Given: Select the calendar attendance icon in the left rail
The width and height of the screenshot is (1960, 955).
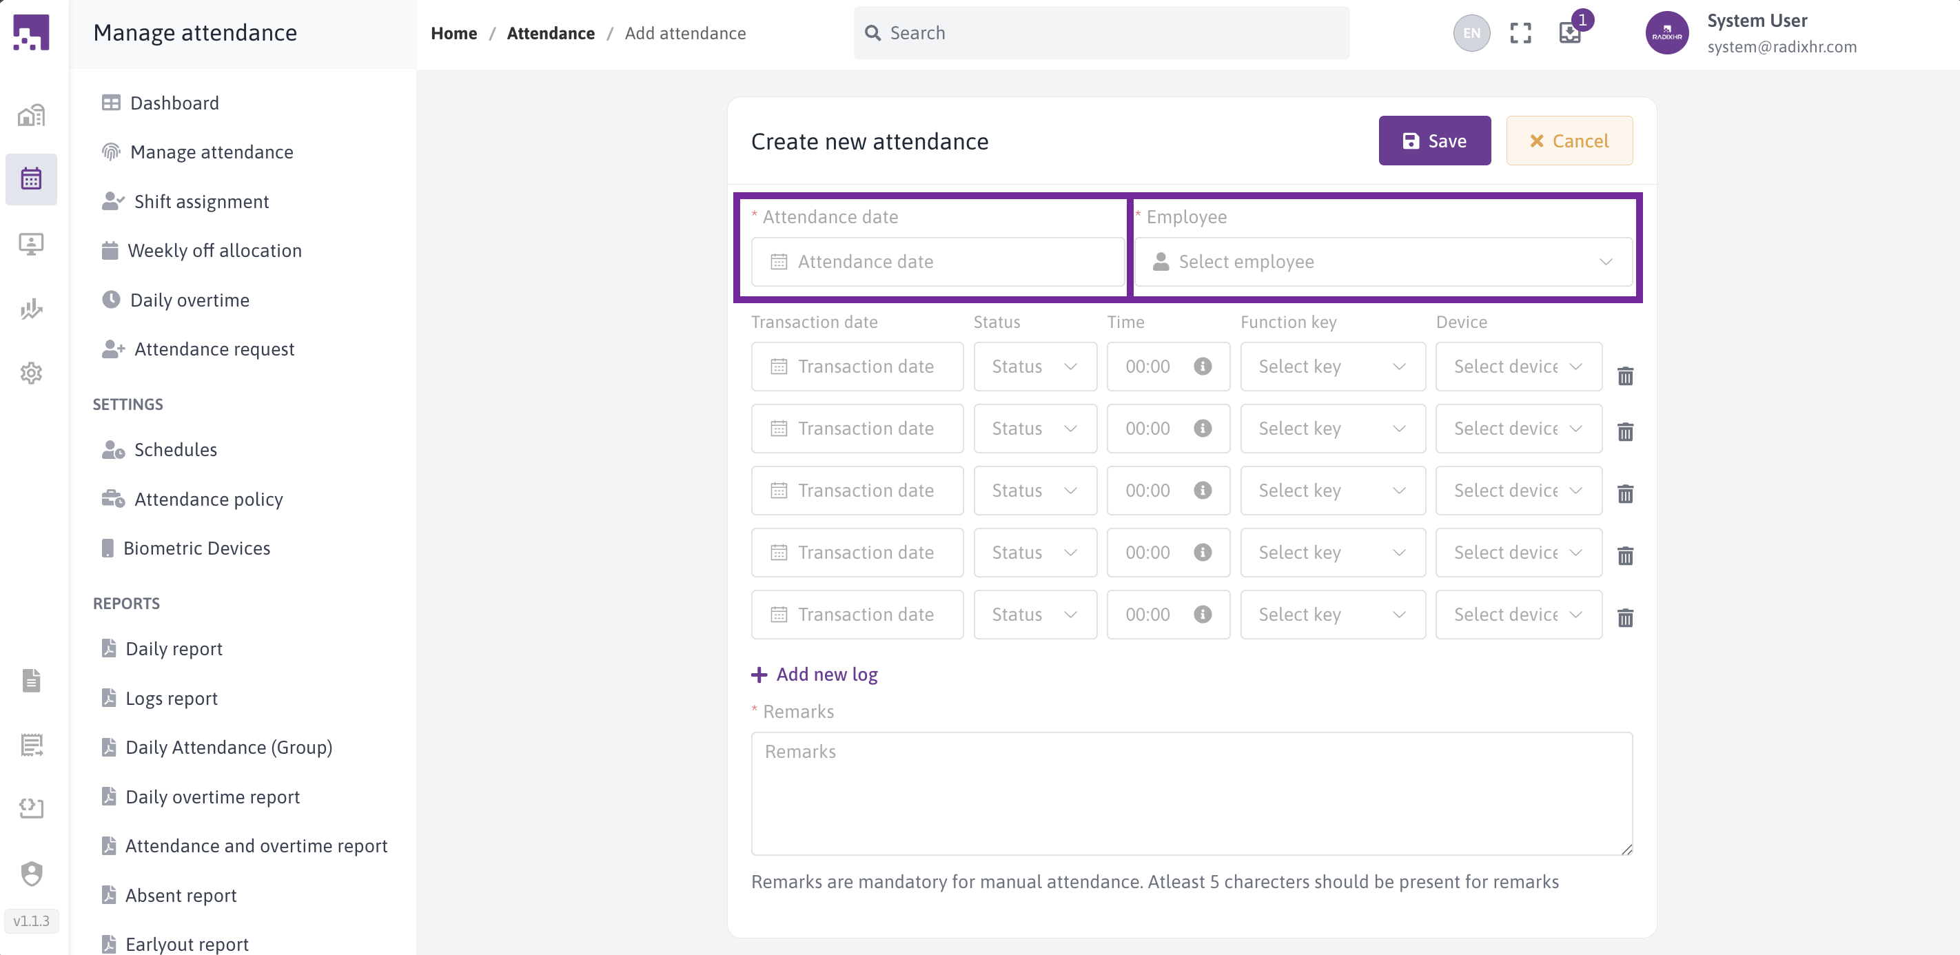Looking at the screenshot, I should pyautogui.click(x=30, y=178).
